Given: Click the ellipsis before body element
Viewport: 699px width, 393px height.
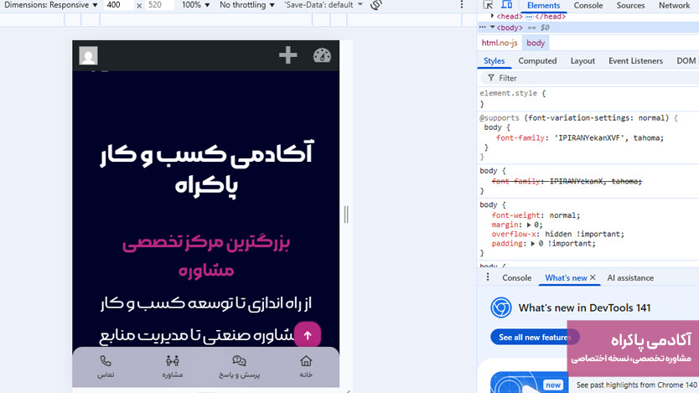Looking at the screenshot, I should (483, 27).
